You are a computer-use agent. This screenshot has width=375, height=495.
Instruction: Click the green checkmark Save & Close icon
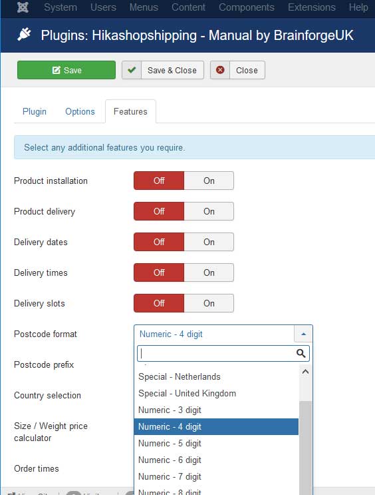tap(132, 70)
